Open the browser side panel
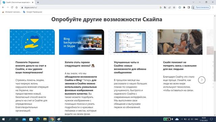Screen dimensions: 216x122 (x=189, y=7)
